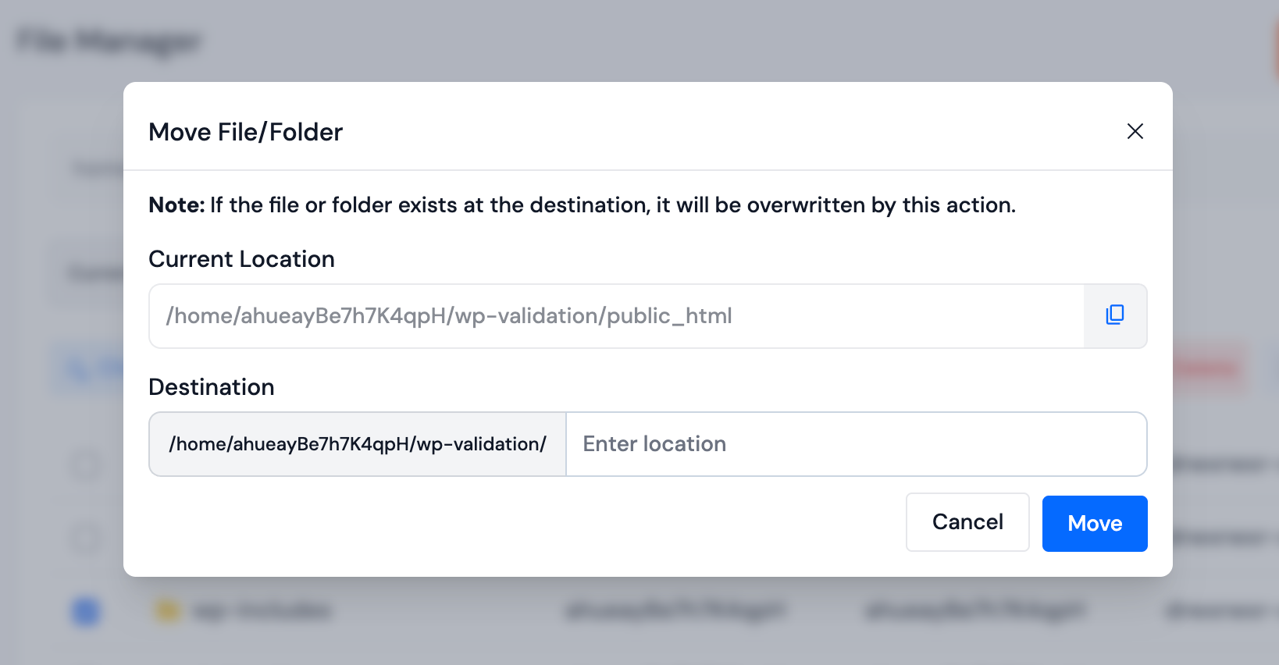Screen dimensions: 1279x665
Task: Click the blurred red Delete button
Action: 1210,367
